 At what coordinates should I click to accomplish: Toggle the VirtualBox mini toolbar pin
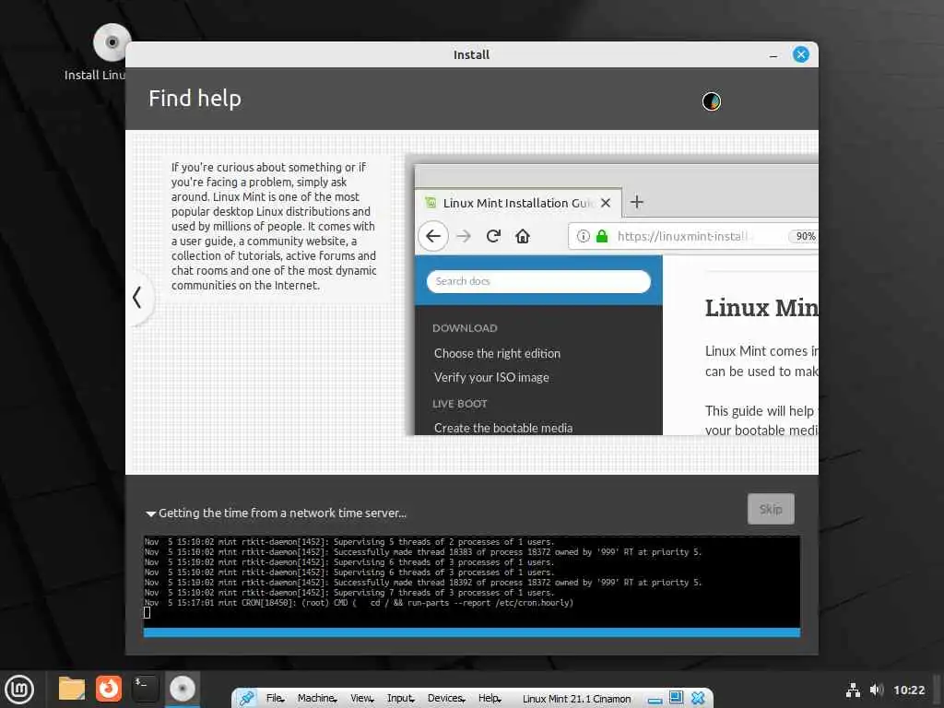tap(246, 699)
